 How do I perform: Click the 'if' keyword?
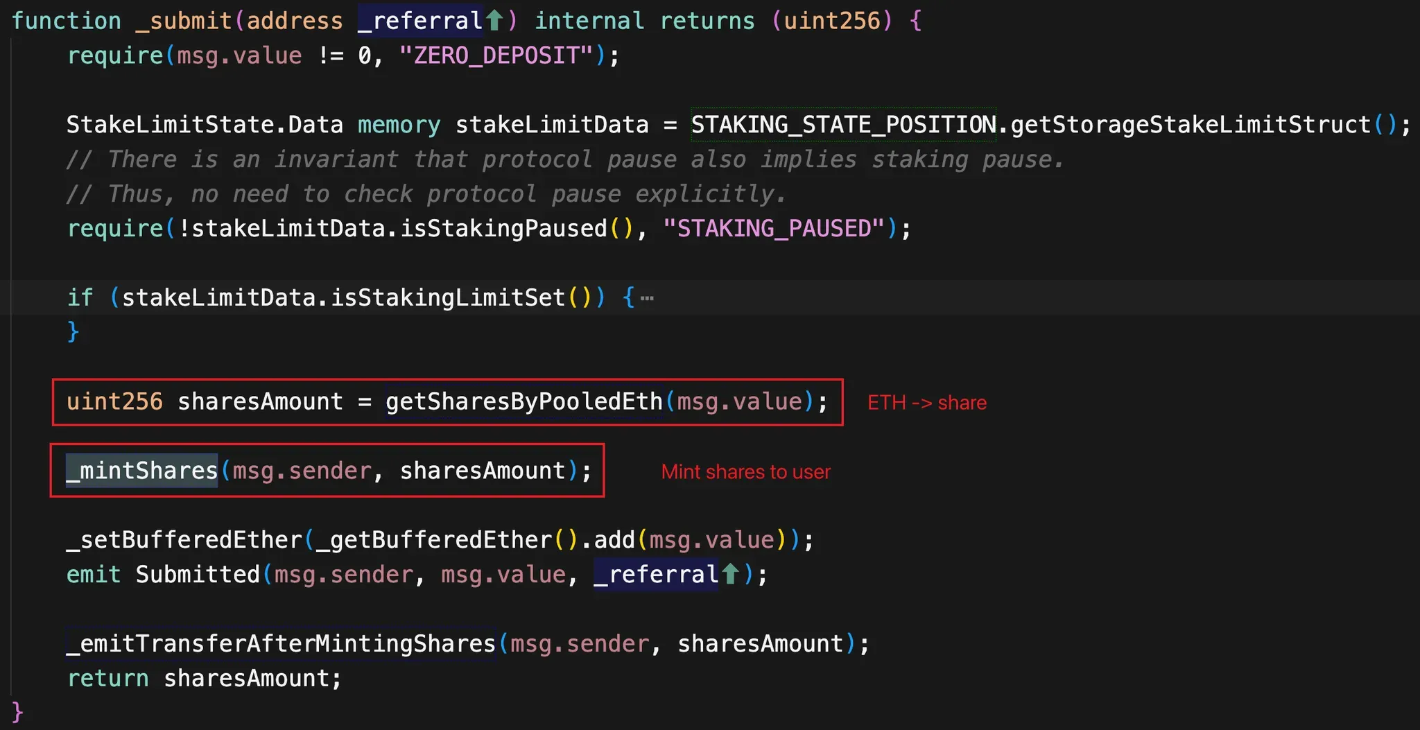[x=80, y=298]
